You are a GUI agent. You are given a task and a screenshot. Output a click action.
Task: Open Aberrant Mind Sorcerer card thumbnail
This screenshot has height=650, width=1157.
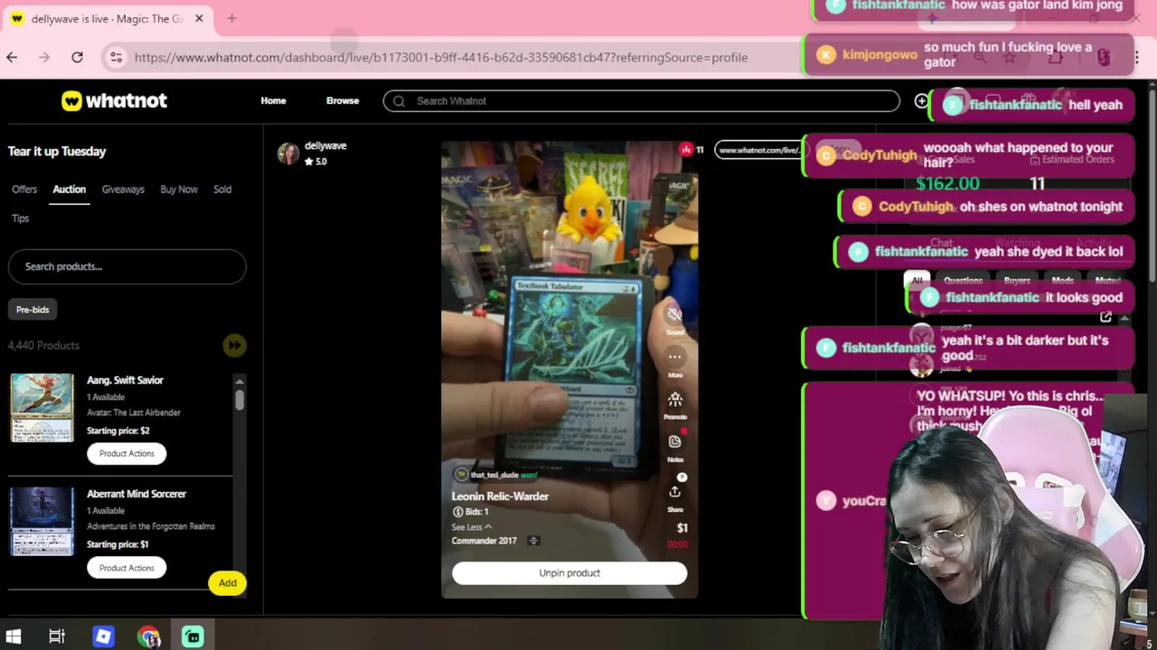[x=42, y=521]
